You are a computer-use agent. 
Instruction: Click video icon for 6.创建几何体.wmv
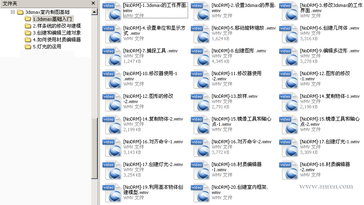[x=289, y=34]
